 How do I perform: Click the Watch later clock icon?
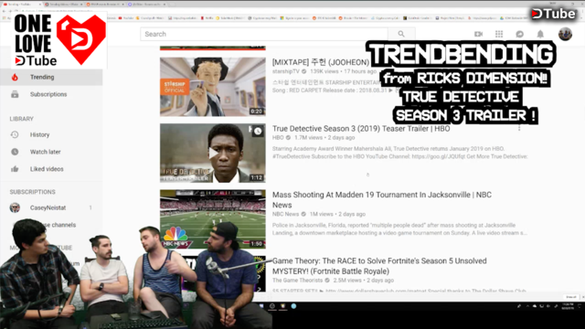tap(15, 152)
